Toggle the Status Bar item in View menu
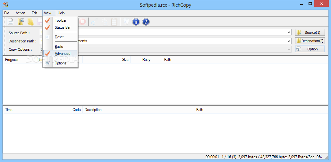 [60, 27]
